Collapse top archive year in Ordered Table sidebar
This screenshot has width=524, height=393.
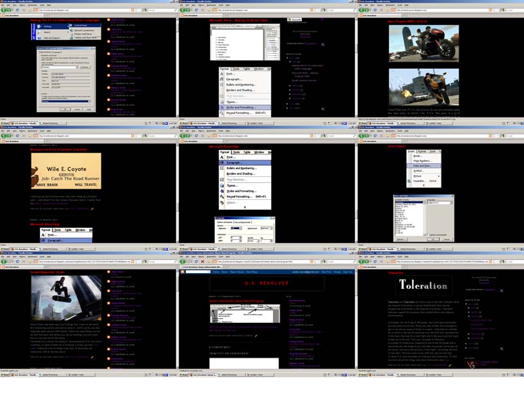pyautogui.click(x=287, y=58)
